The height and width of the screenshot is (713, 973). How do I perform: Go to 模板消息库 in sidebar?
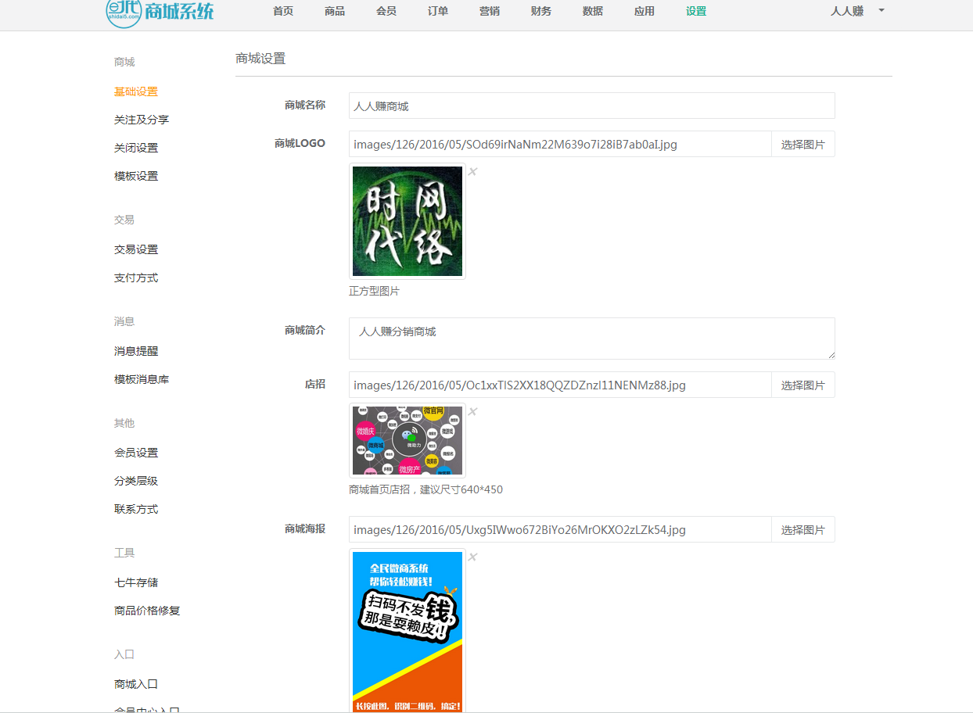click(x=142, y=379)
